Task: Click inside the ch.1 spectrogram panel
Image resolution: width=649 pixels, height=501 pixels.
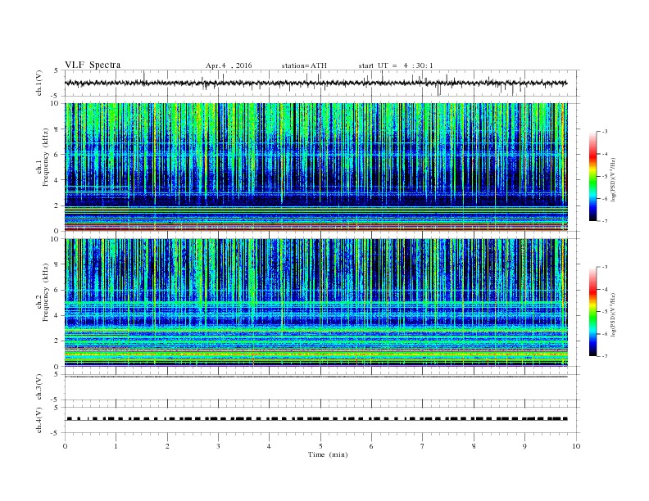Action: pyautogui.click(x=316, y=167)
